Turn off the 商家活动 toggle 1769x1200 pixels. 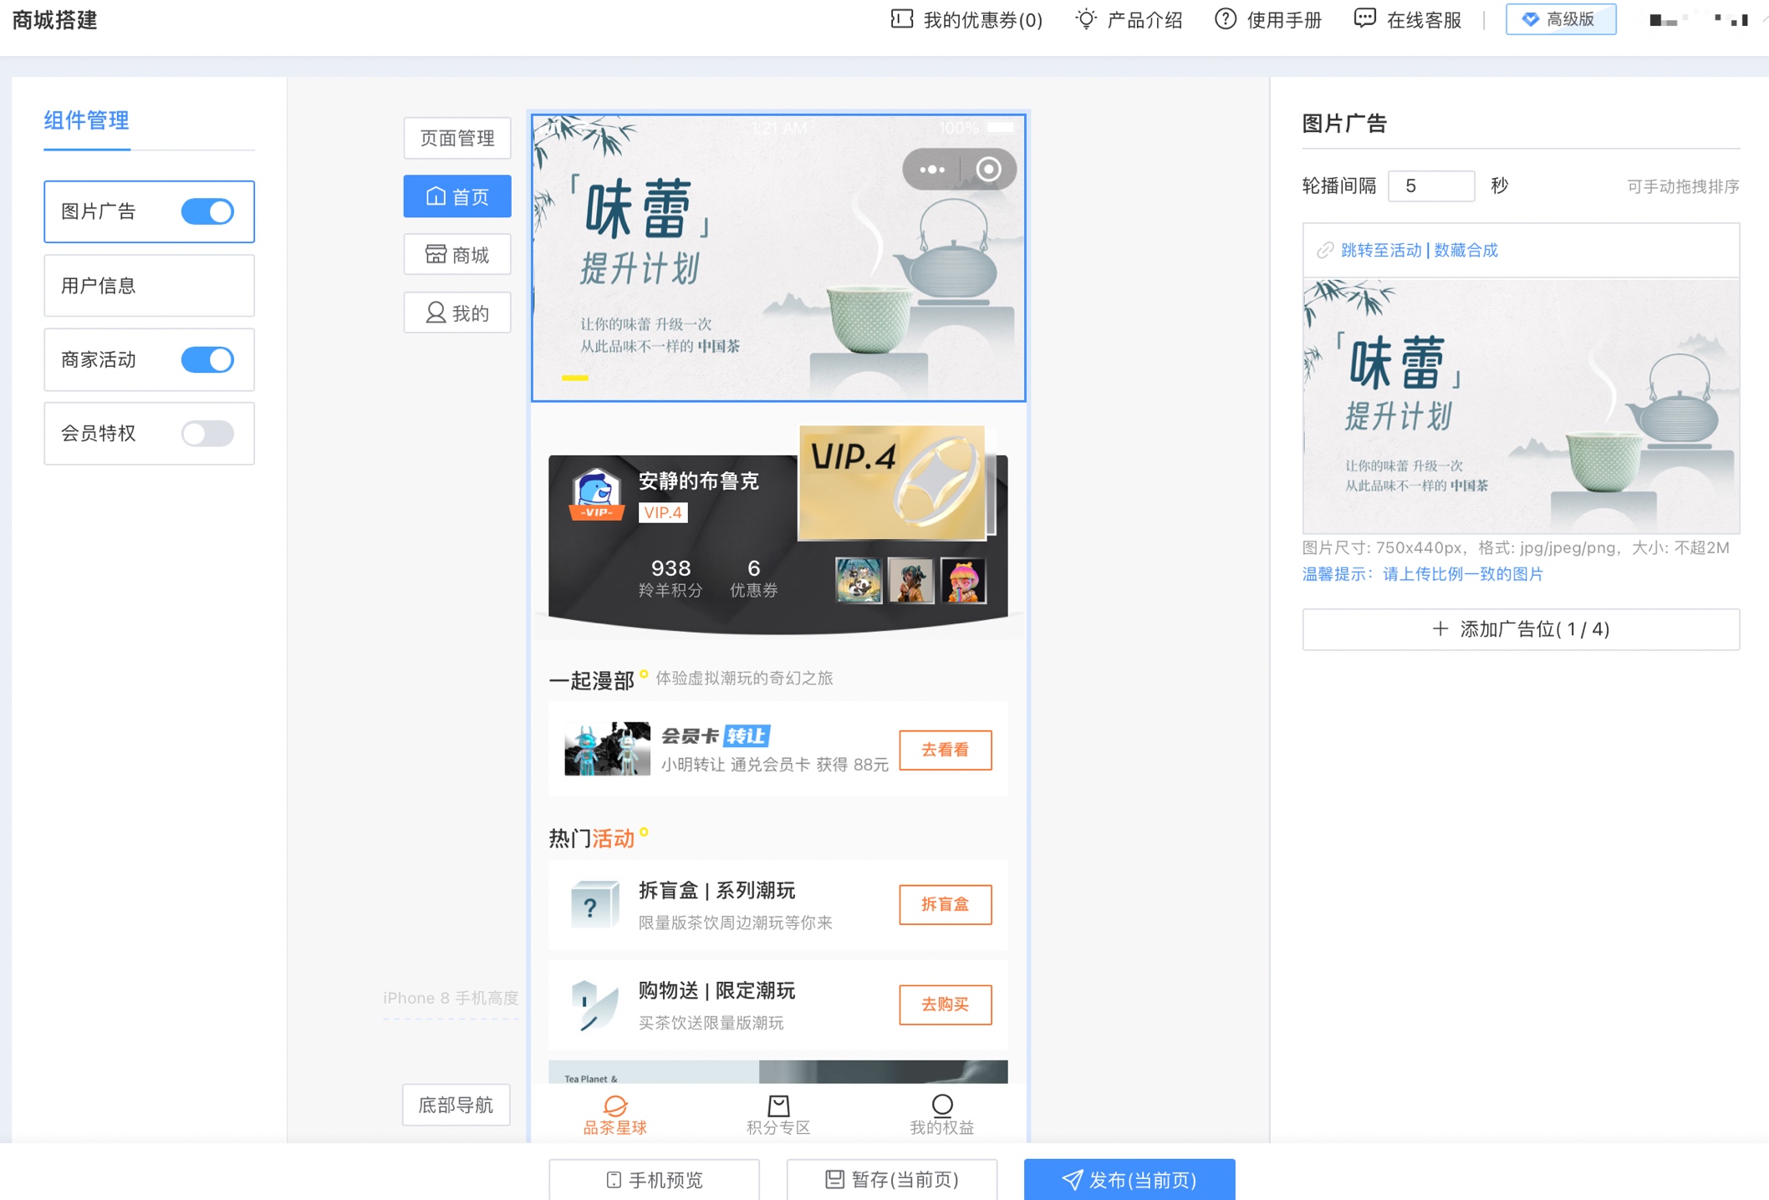(x=207, y=360)
